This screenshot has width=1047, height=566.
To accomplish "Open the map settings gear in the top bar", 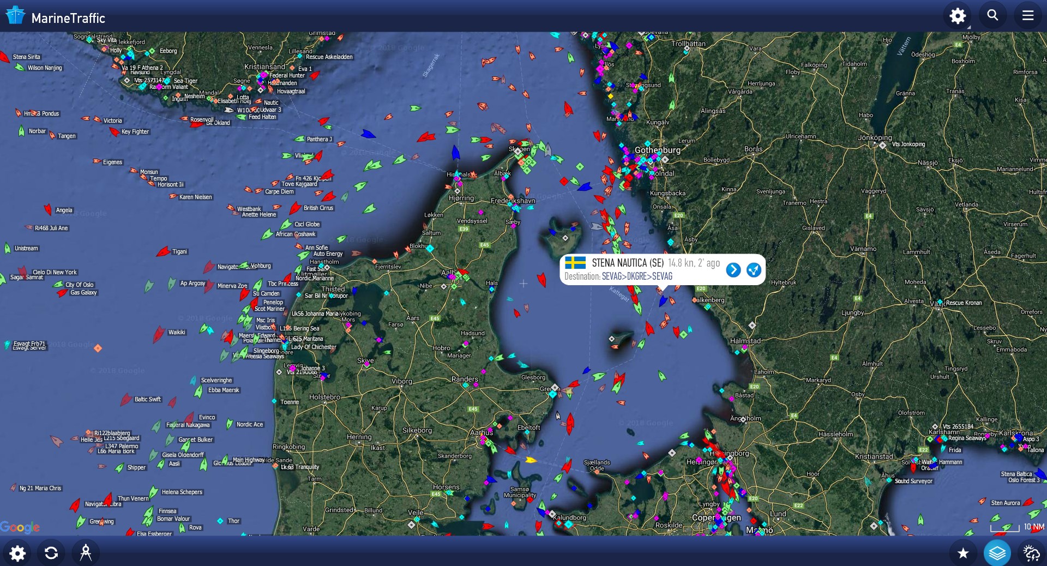I will (x=958, y=16).
